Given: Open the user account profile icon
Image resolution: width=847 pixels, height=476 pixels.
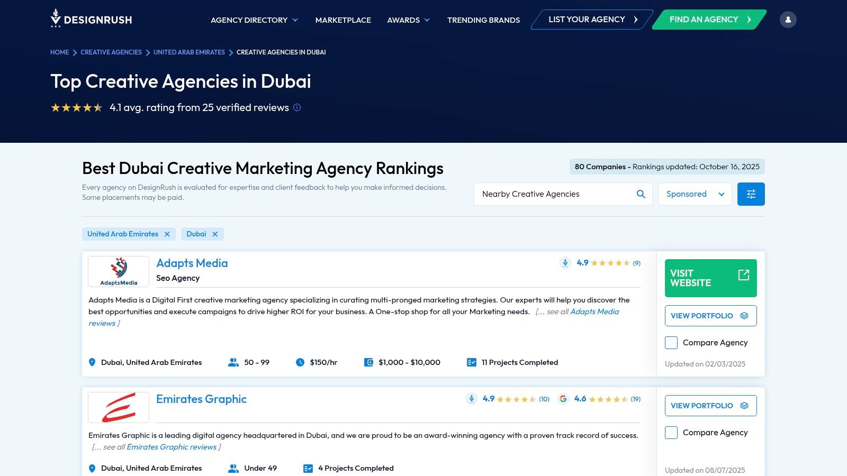Looking at the screenshot, I should [x=788, y=20].
